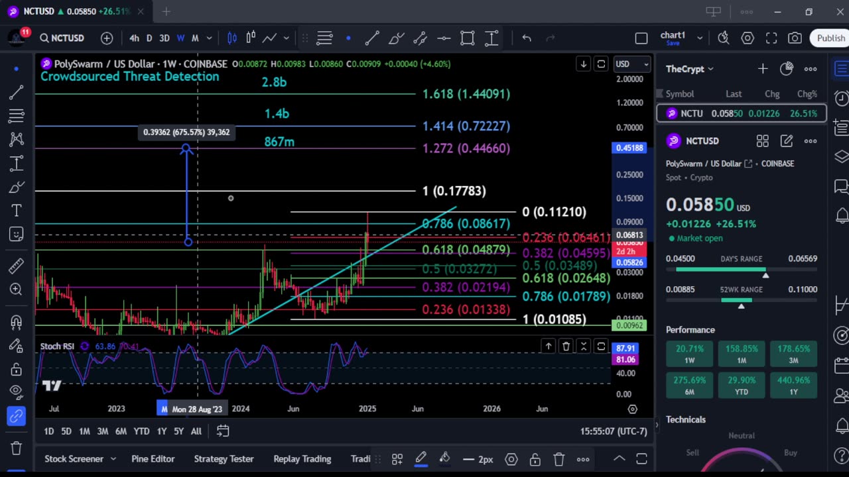Image resolution: width=849 pixels, height=477 pixels.
Task: Expand the Stock Screener dropdown
Action: click(x=113, y=458)
